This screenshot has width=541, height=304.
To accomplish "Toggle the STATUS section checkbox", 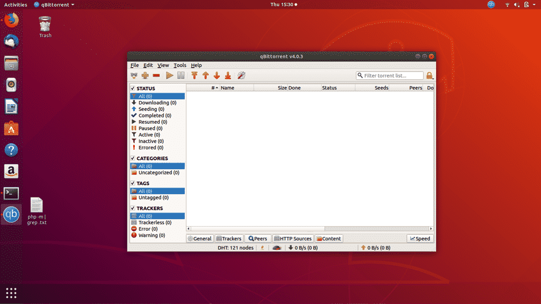I will tap(133, 88).
